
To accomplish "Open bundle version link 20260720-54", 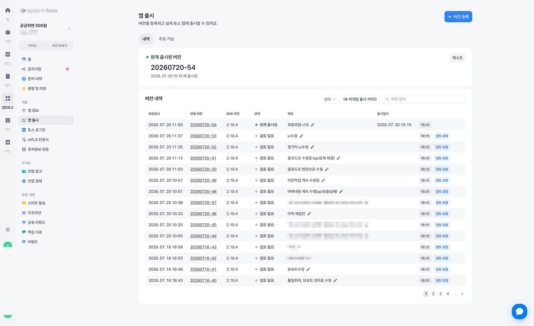I will (203, 125).
